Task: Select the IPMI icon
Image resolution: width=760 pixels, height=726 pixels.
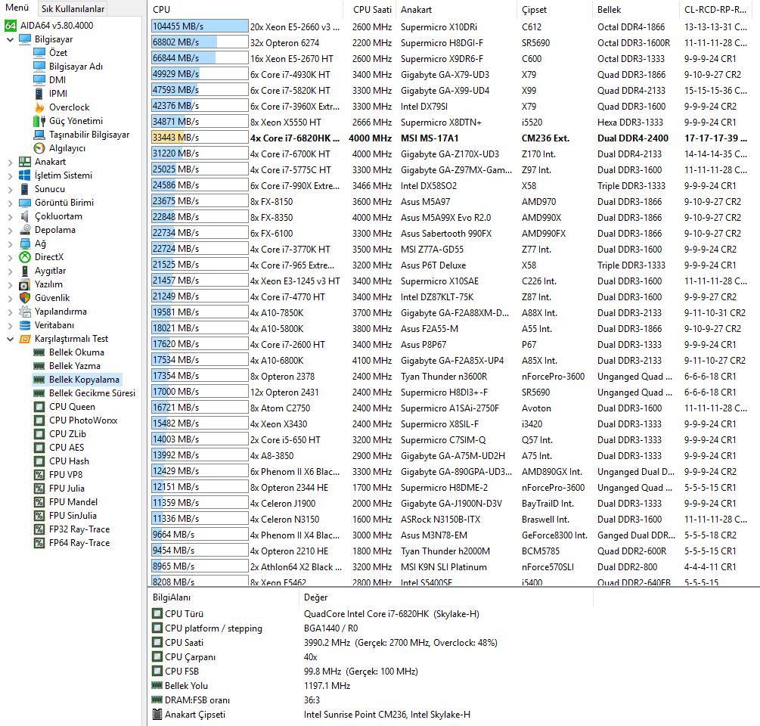Action: click(x=39, y=93)
